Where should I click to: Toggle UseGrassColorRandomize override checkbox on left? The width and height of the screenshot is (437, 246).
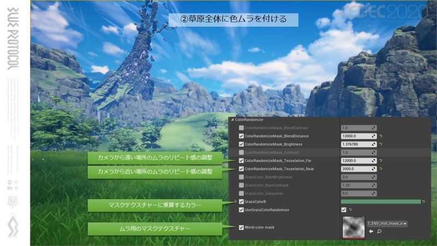tap(241, 210)
